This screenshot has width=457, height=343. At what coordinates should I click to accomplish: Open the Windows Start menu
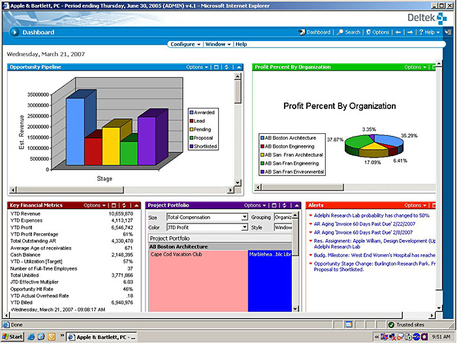tap(12, 337)
